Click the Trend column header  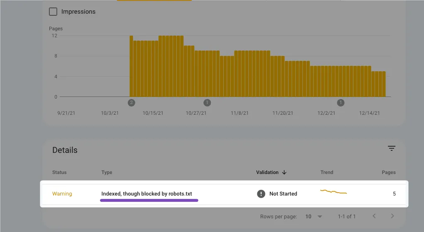point(327,172)
